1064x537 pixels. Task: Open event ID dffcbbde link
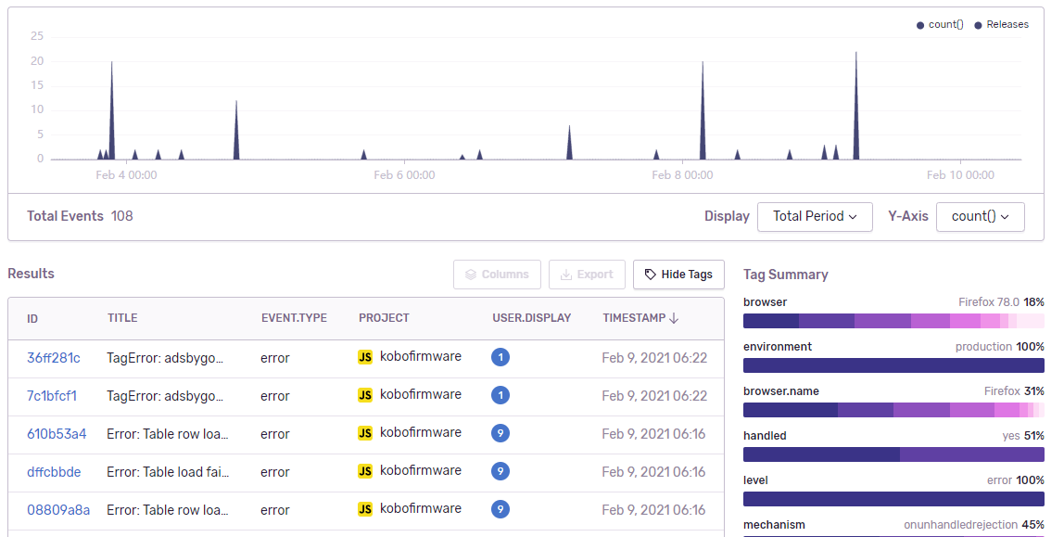(x=54, y=472)
